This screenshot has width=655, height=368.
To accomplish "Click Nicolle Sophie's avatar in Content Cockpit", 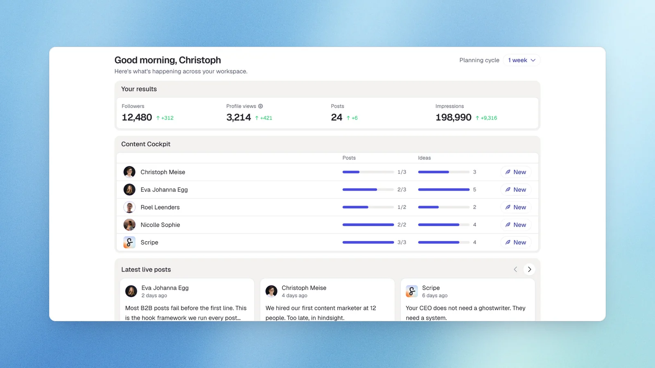I will 129,225.
